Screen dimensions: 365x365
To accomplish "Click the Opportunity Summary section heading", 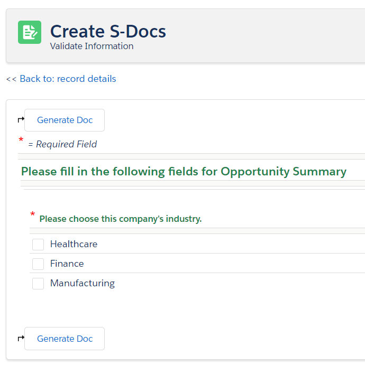I will tap(184, 172).
